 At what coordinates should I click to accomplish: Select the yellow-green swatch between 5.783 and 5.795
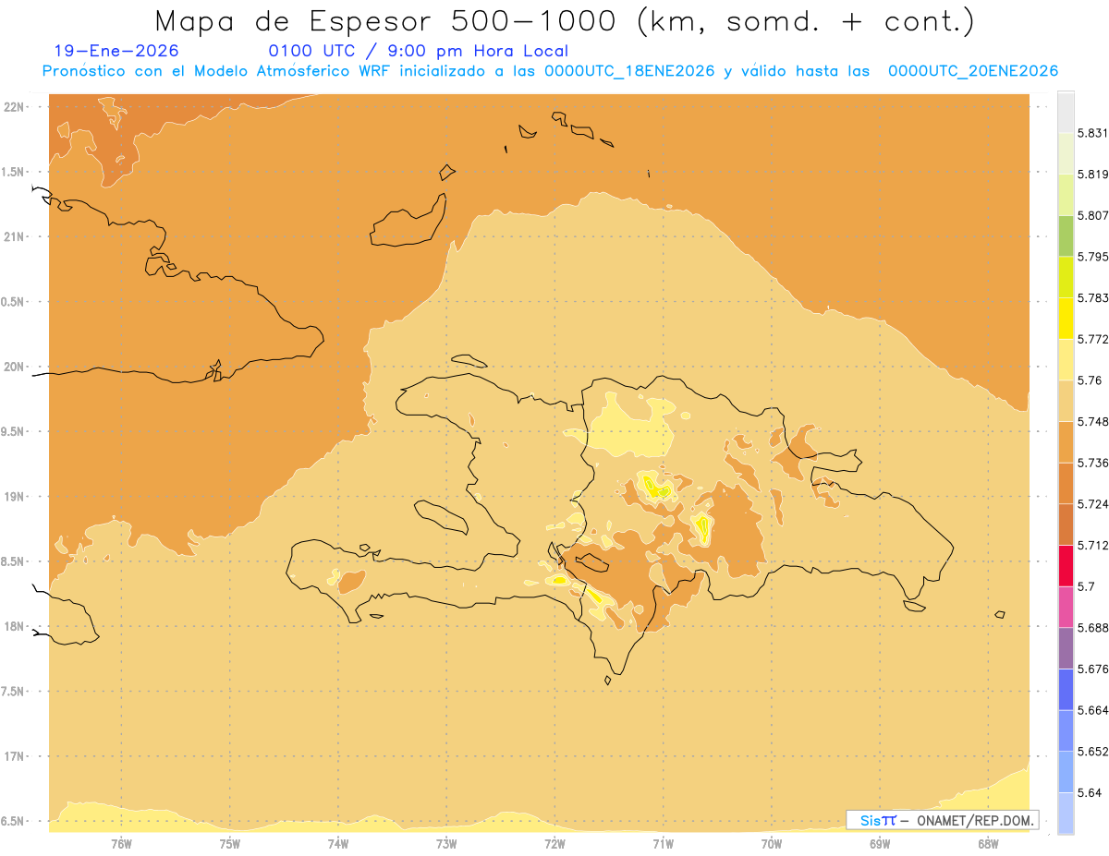[x=1066, y=277]
